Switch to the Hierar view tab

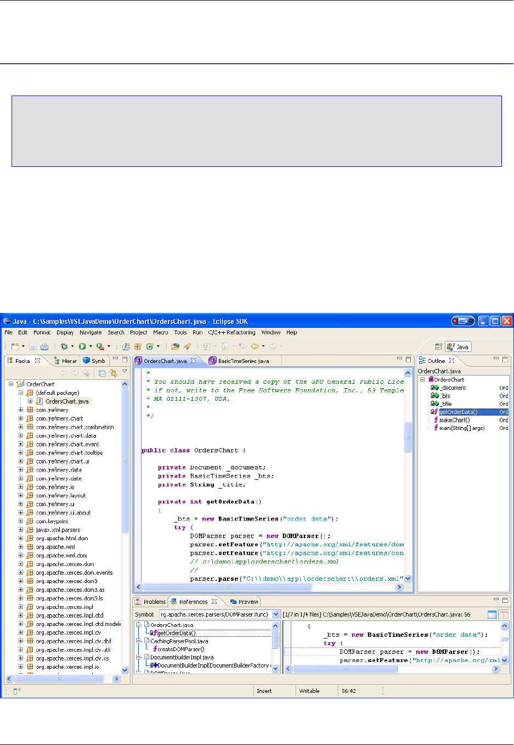tap(66, 361)
